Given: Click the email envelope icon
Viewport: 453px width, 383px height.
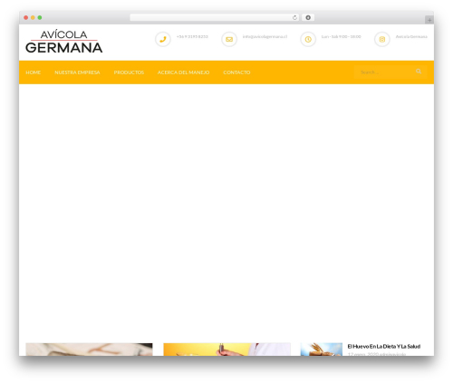Looking at the screenshot, I should (x=229, y=39).
